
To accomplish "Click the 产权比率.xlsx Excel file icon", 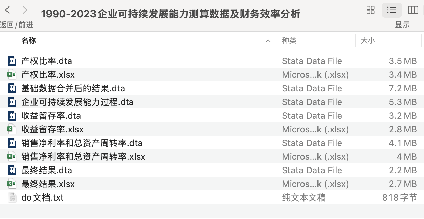I will [12, 75].
